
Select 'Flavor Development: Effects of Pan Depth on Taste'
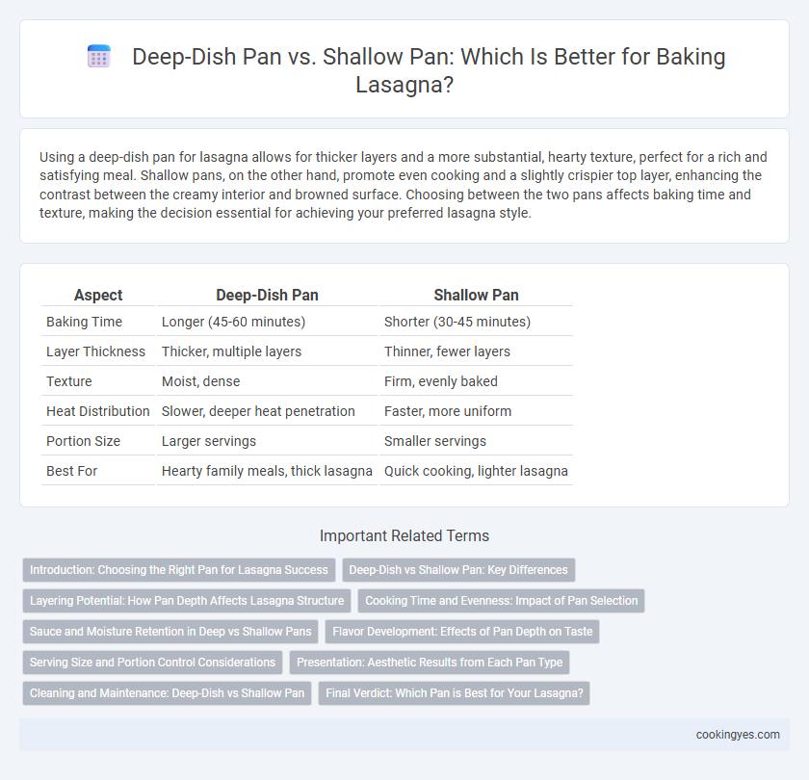[462, 632]
